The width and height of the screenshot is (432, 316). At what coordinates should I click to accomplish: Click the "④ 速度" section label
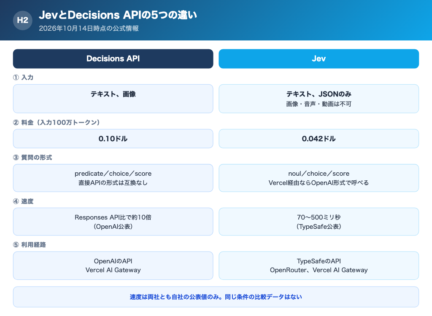pyautogui.click(x=23, y=201)
